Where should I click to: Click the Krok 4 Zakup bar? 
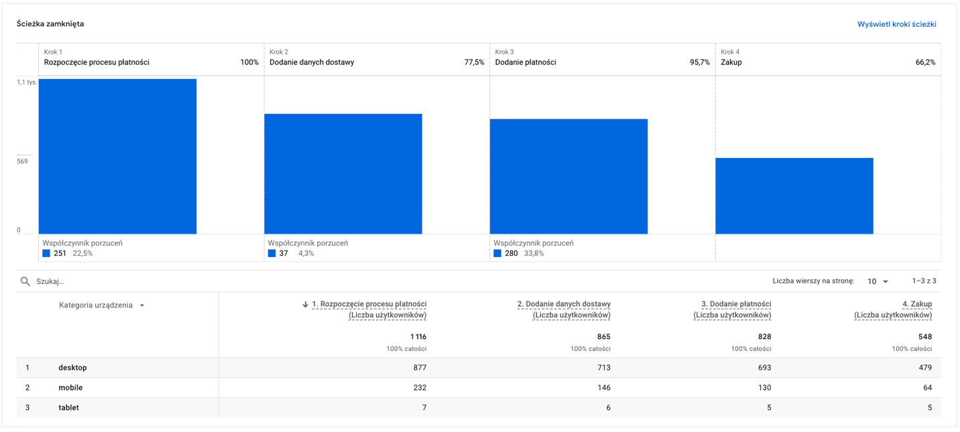[x=794, y=196]
